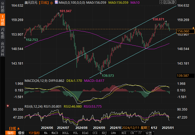The height and width of the screenshot is (135, 195).
Task: Click the 【日线】 period label in title
Action: 44,3
